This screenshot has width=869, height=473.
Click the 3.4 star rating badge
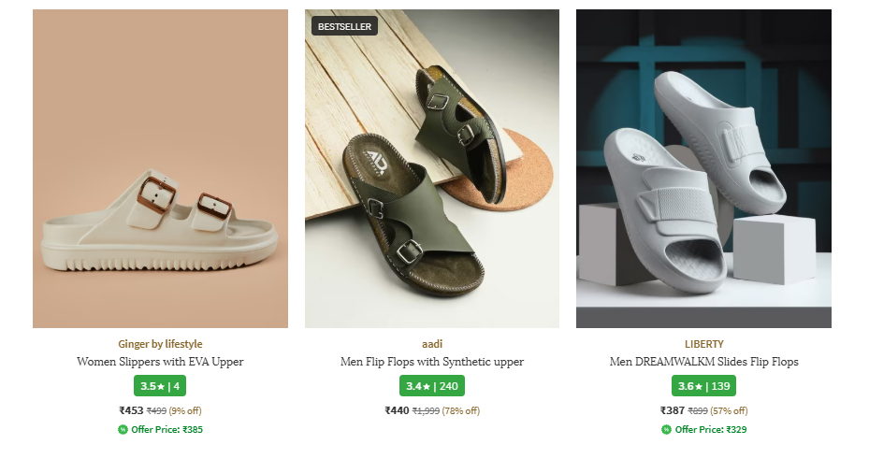[431, 385]
